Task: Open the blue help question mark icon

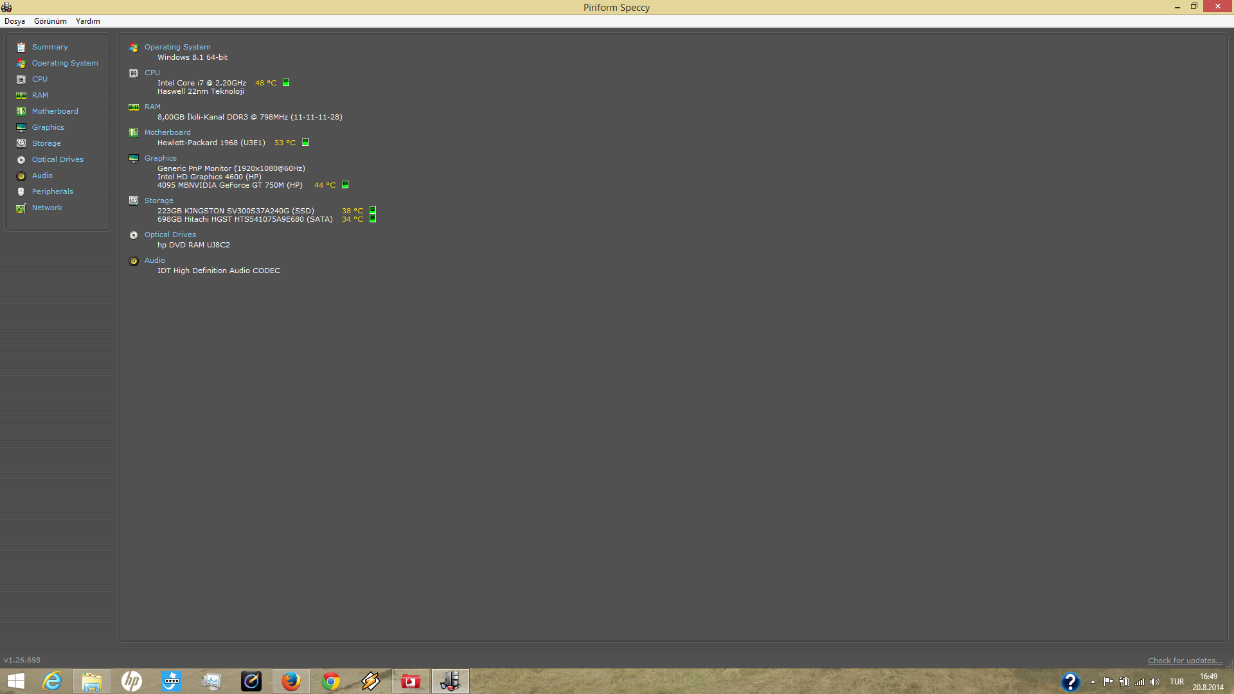Action: 1070,682
